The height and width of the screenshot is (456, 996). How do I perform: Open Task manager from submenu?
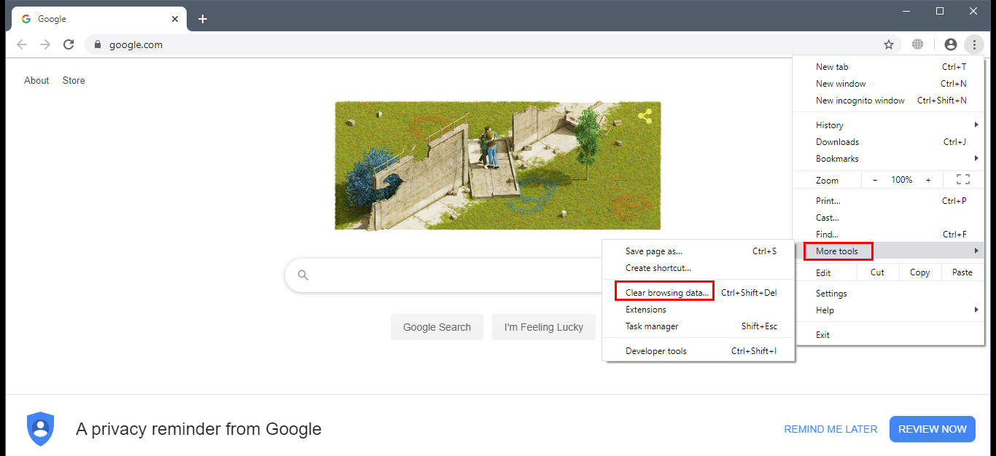(x=699, y=326)
